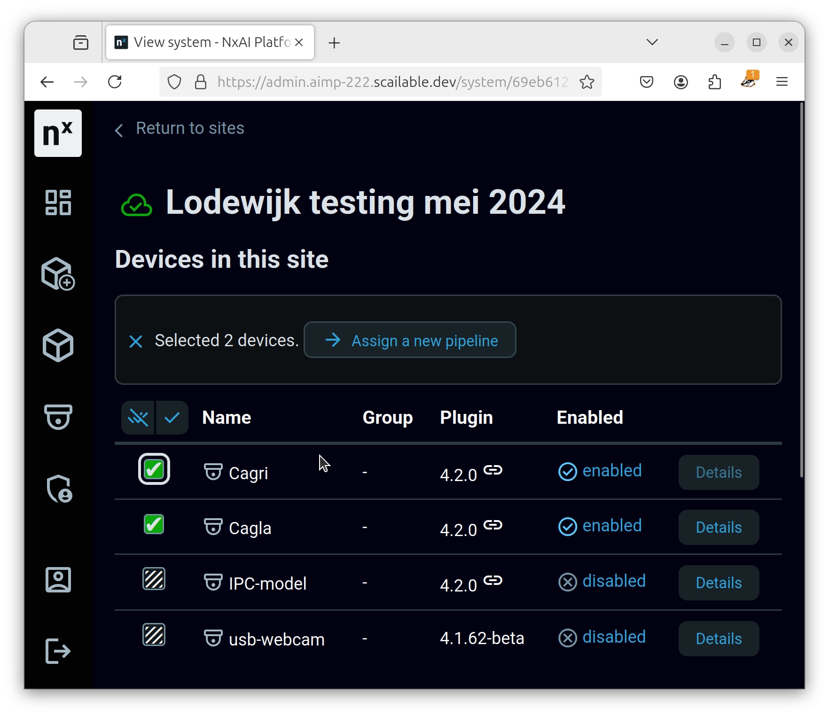Screen dimensions: 829x716
Task: Click the link icon next to Cagri plugin
Action: click(x=493, y=470)
